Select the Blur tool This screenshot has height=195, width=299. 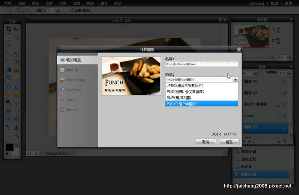pyautogui.click(x=8, y=87)
